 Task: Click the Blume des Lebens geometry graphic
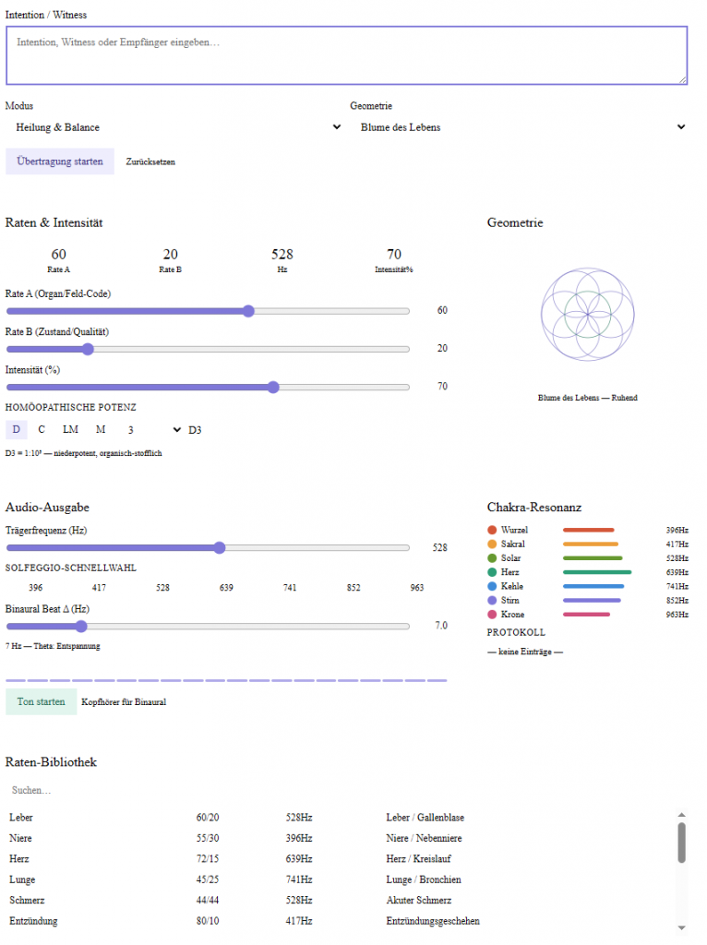[588, 314]
